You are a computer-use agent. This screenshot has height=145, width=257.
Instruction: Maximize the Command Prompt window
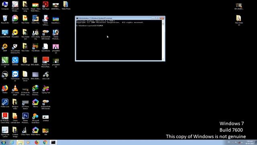pos(157,18)
